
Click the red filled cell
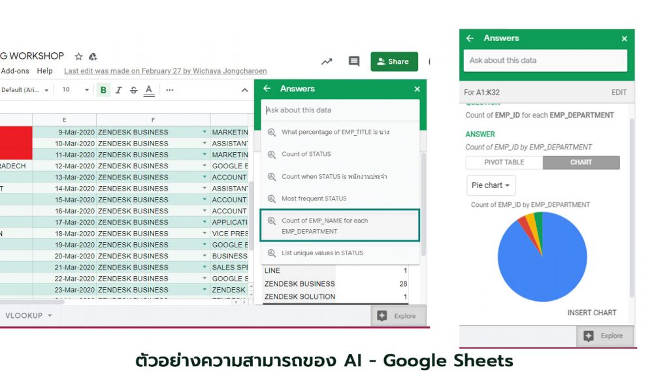(16, 143)
